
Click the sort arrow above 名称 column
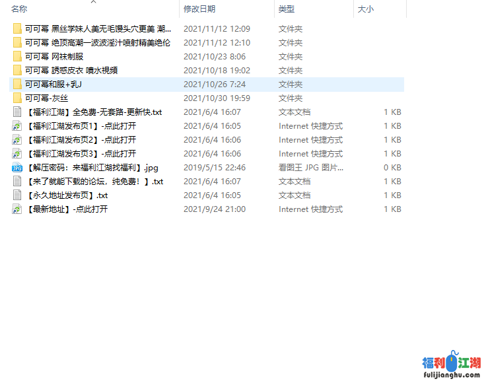(93, 2)
